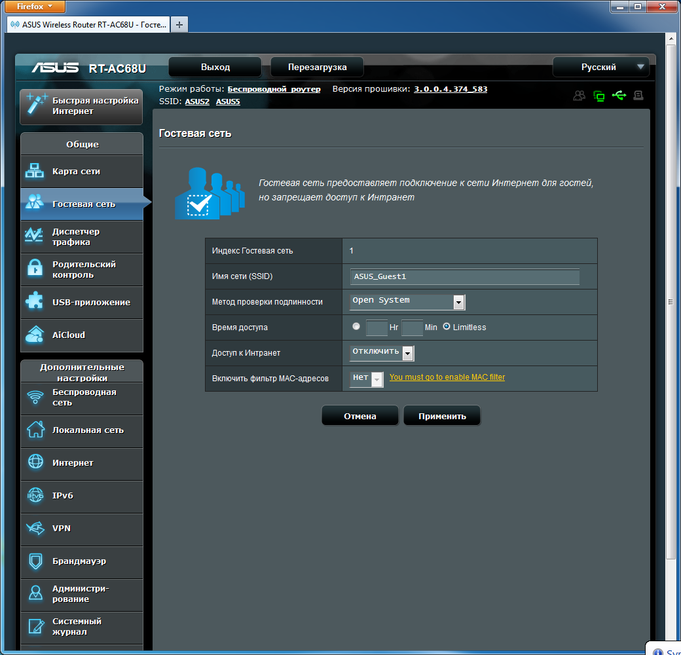Open the Firefox application menu button
The image size is (681, 655).
pyautogui.click(x=35, y=7)
